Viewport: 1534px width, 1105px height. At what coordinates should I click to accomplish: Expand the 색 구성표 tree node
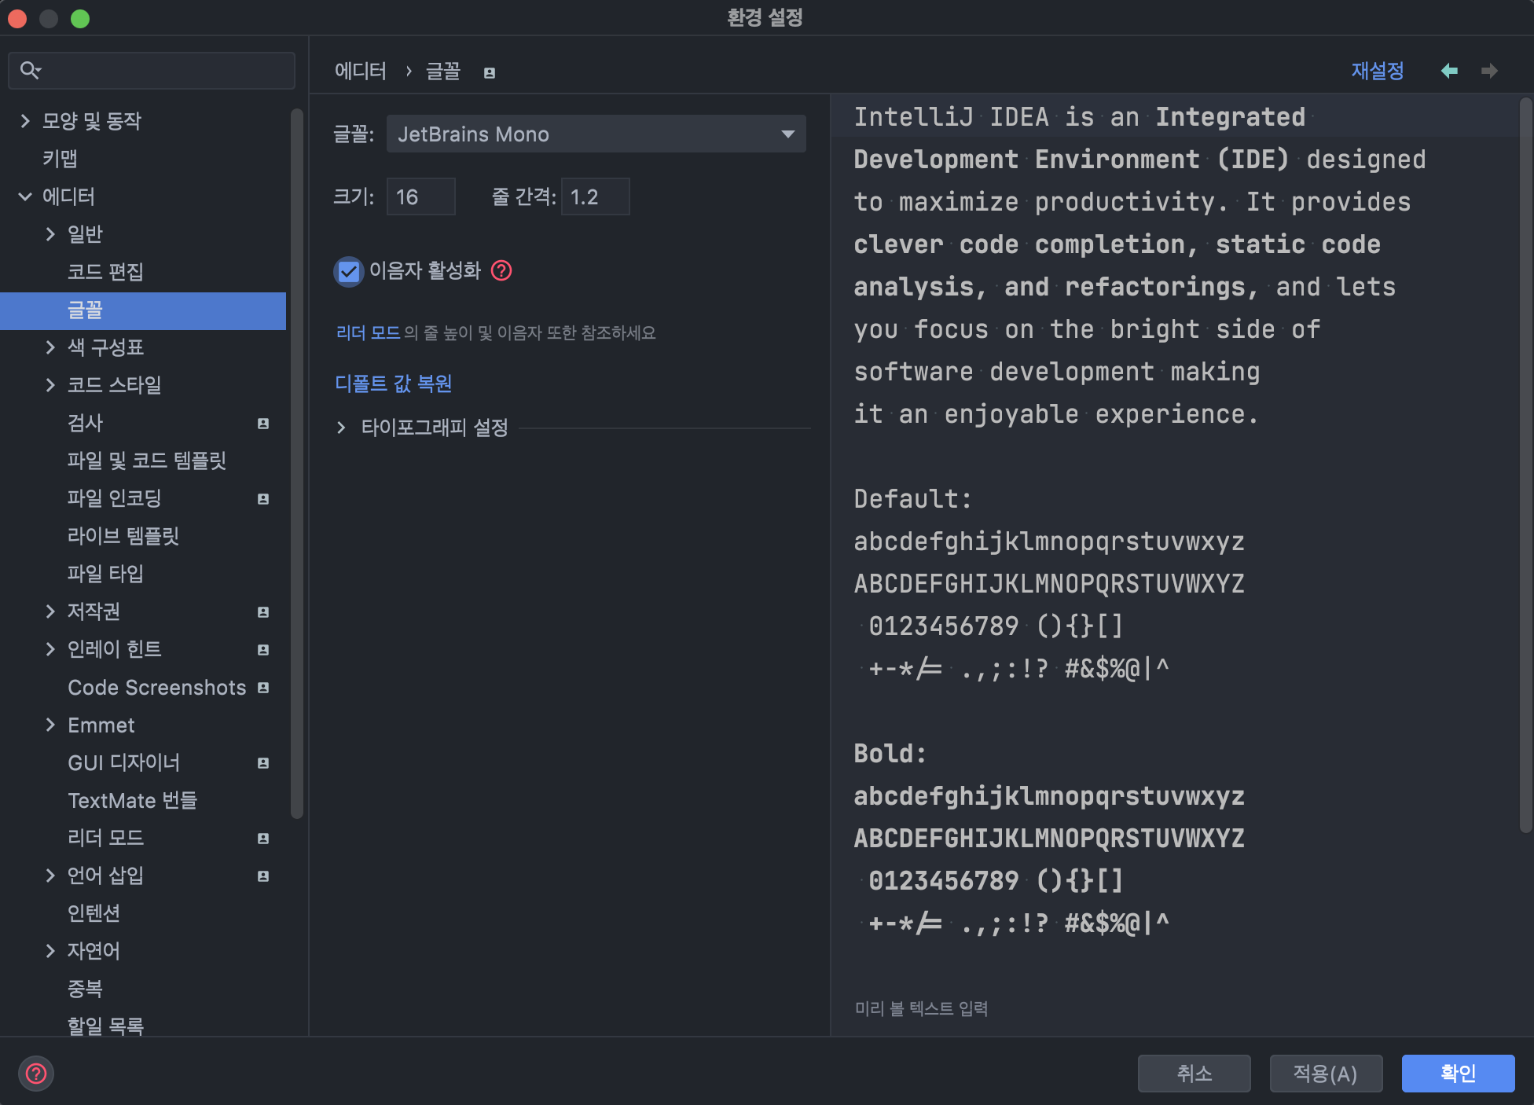tap(50, 347)
